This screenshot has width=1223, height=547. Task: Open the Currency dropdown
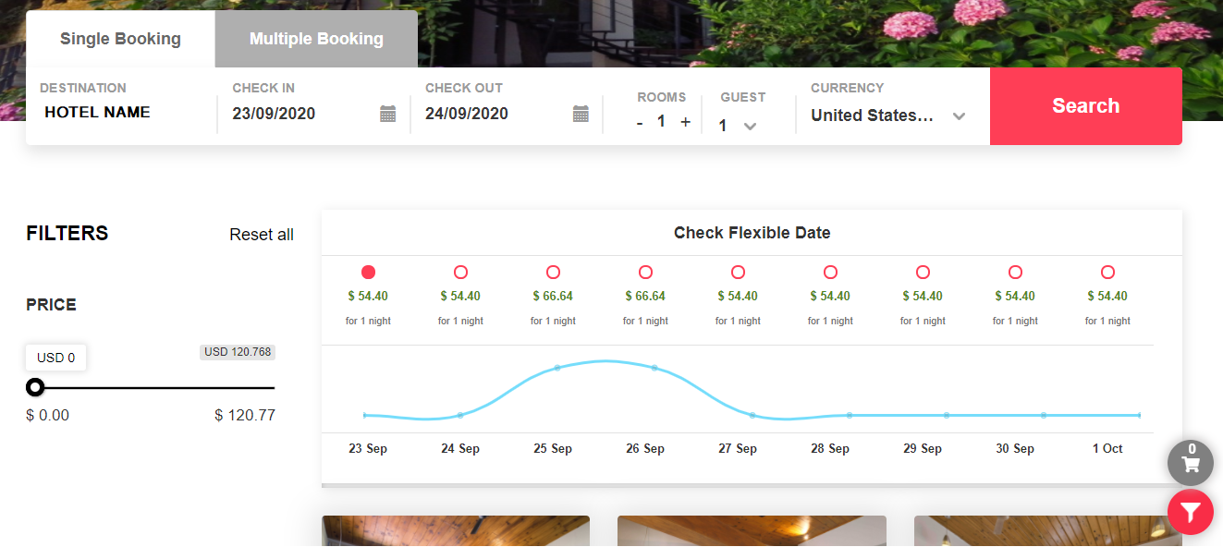887,115
